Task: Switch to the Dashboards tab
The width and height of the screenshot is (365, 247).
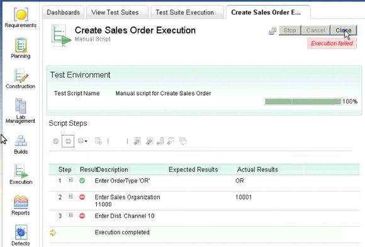Action: coord(64,13)
